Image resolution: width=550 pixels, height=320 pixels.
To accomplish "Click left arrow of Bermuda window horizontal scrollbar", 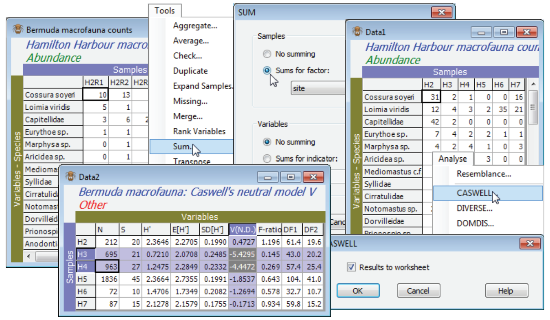I will tap(29, 256).
